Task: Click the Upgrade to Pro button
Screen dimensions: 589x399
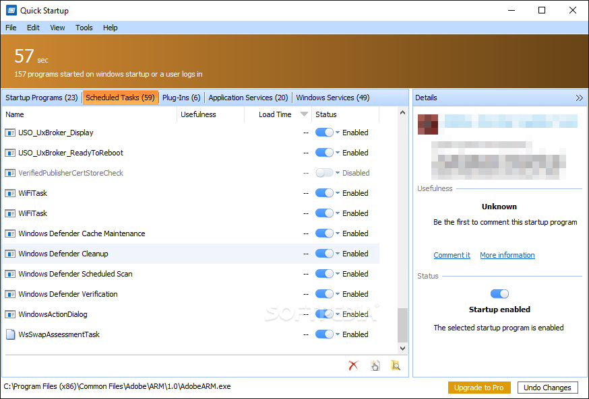Action: [x=479, y=388]
